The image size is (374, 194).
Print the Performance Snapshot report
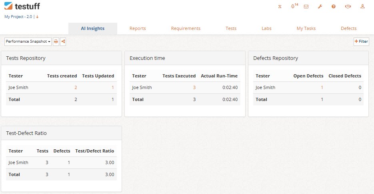56,42
